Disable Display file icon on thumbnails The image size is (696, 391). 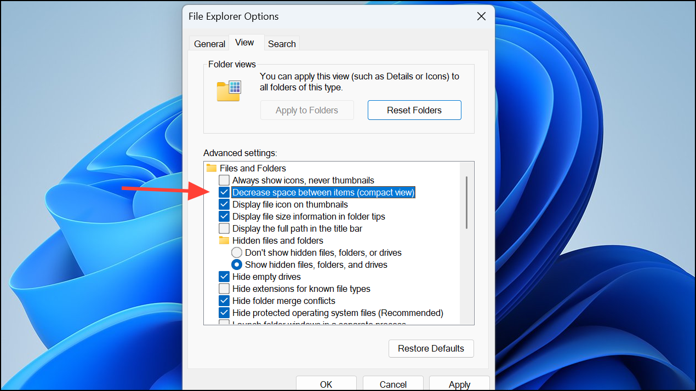click(224, 204)
